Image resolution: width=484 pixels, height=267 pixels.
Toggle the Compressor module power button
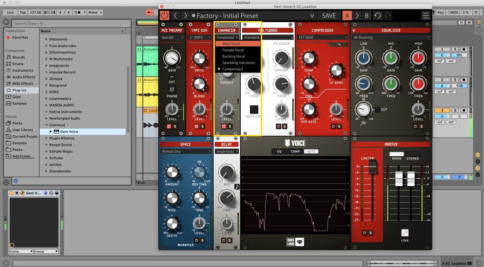click(x=333, y=126)
